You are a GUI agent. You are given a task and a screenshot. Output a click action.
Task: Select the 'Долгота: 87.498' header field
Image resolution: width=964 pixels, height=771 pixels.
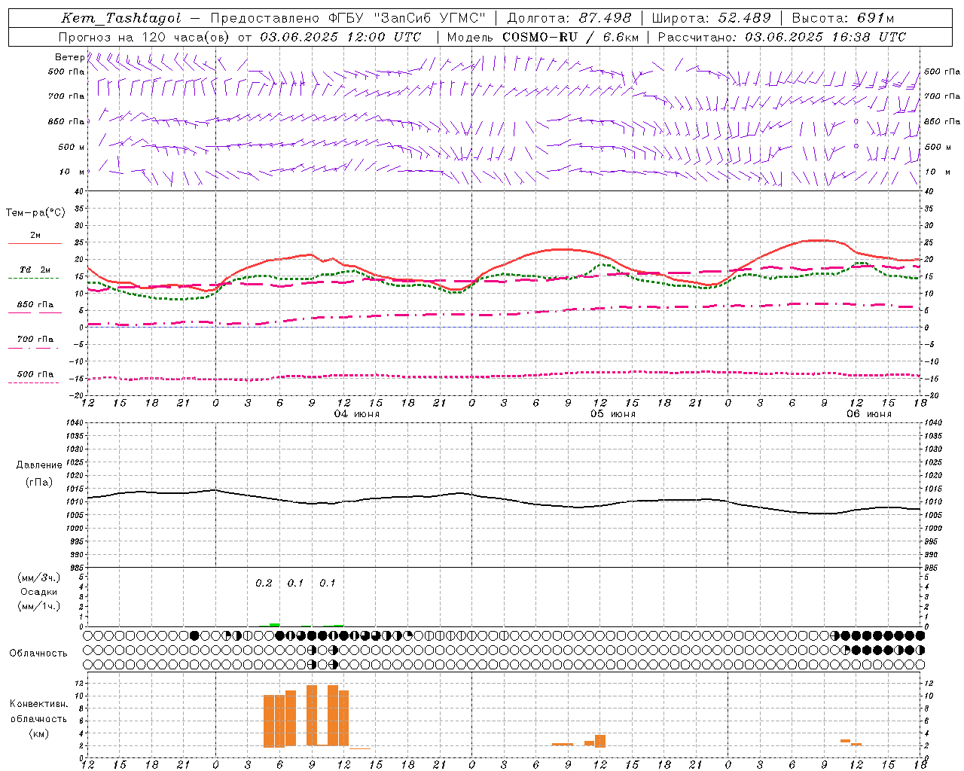(x=569, y=18)
